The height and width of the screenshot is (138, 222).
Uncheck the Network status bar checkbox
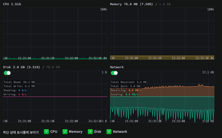point(109,132)
